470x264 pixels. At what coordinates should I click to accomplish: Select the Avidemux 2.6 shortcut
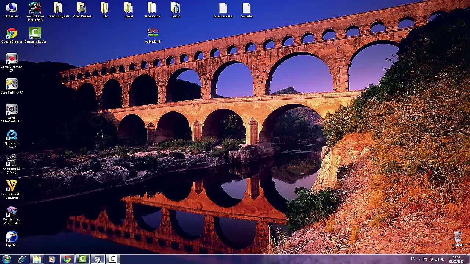coord(11,164)
